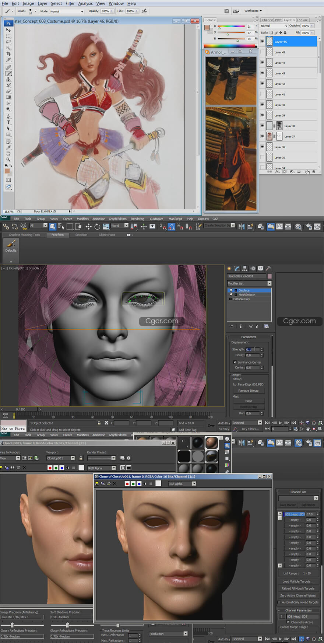The height and width of the screenshot is (643, 324).
Task: Enable the airbrush option icon
Action: [x=144, y=11]
